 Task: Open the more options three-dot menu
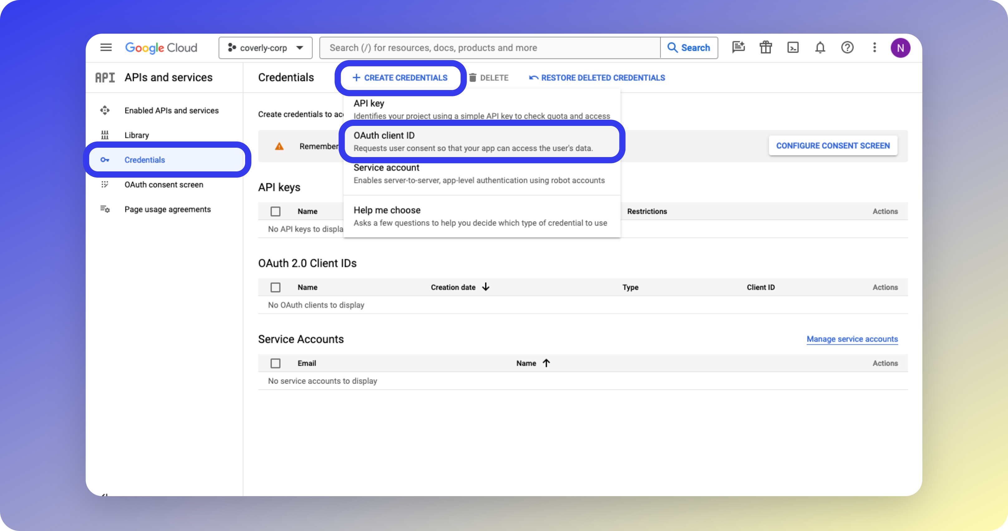pos(875,47)
